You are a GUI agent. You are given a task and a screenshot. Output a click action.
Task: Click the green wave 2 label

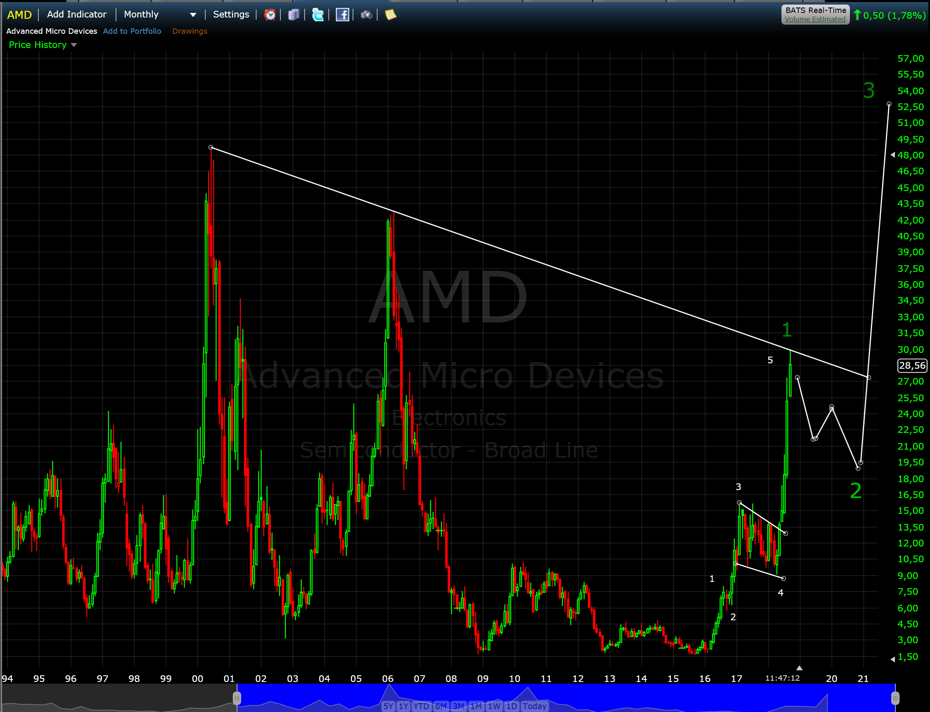pos(856,491)
